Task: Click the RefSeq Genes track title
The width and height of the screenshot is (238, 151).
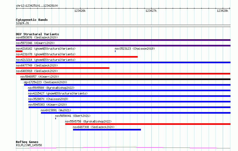Action: pyautogui.click(x=27, y=142)
